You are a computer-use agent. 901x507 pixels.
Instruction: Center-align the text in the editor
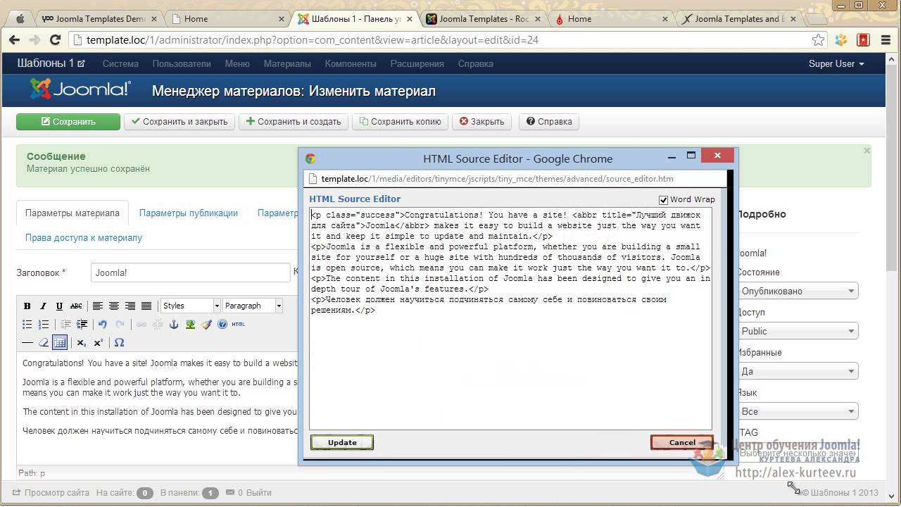pos(114,306)
